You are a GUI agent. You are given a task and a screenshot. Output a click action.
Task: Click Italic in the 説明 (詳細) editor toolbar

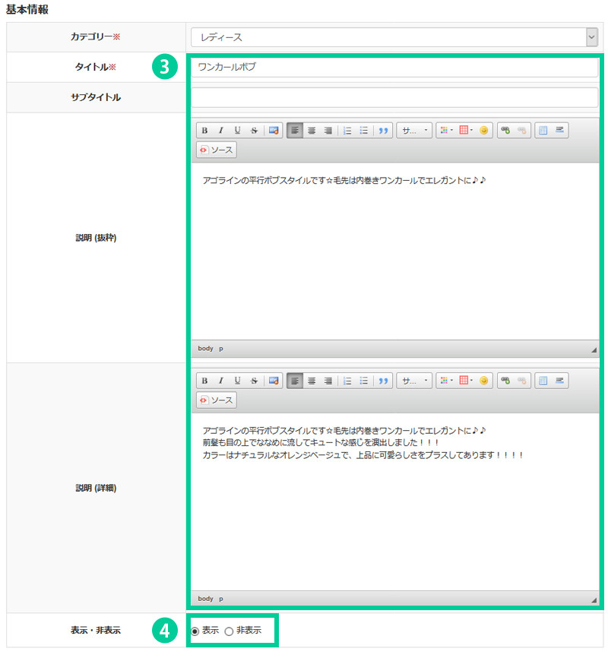pos(220,381)
